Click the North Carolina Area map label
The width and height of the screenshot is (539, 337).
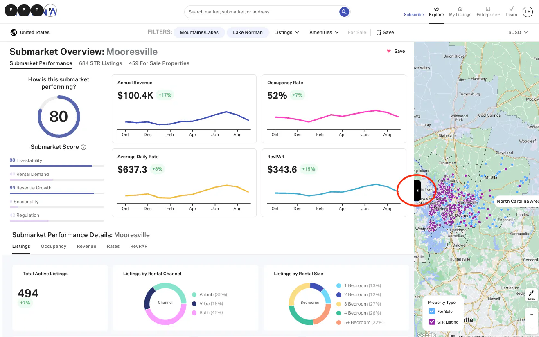coord(517,201)
